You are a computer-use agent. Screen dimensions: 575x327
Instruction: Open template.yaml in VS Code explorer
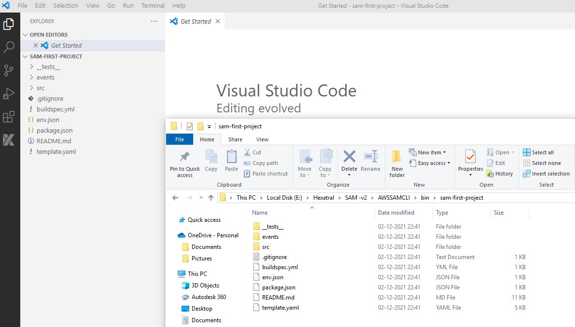[56, 152]
